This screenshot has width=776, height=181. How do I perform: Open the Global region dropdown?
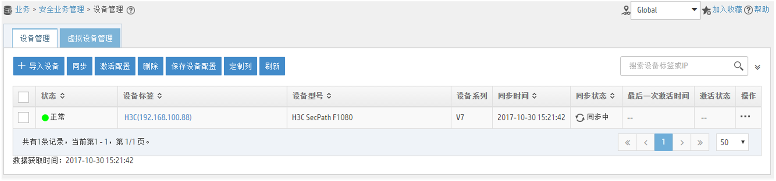[665, 10]
